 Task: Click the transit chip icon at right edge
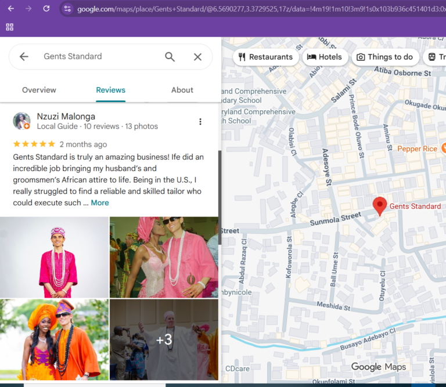[432, 57]
